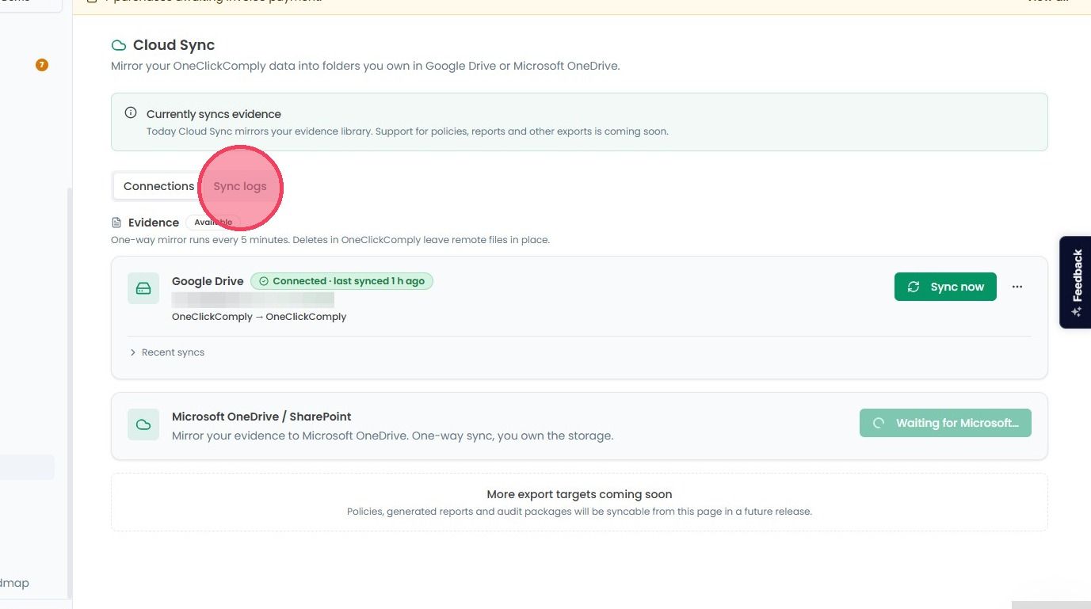Viewport: 1091px width, 609px height.
Task: Click the Waiting for Microsoft button
Action: (x=945, y=423)
